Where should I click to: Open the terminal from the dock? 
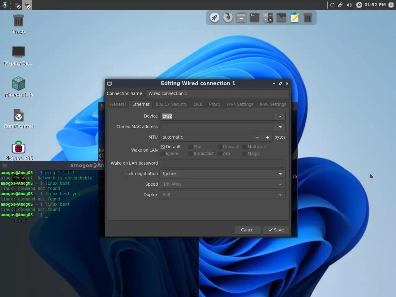255,18
